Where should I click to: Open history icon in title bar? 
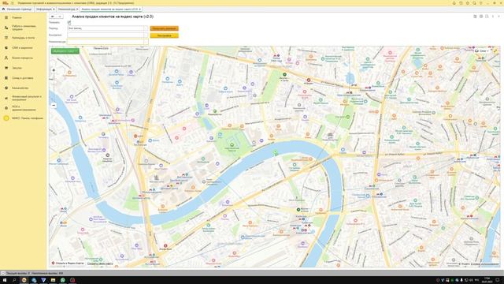point(461,3)
